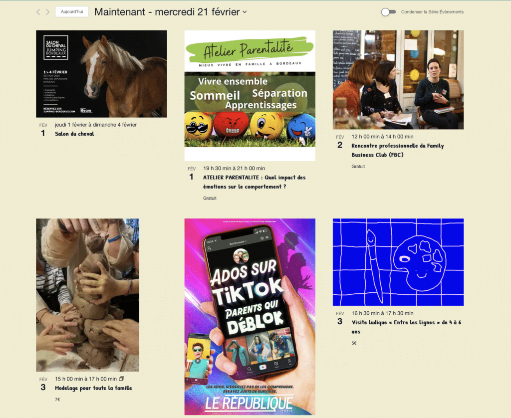Open the Salon du cheval event link
The image size is (511, 418).
[74, 134]
